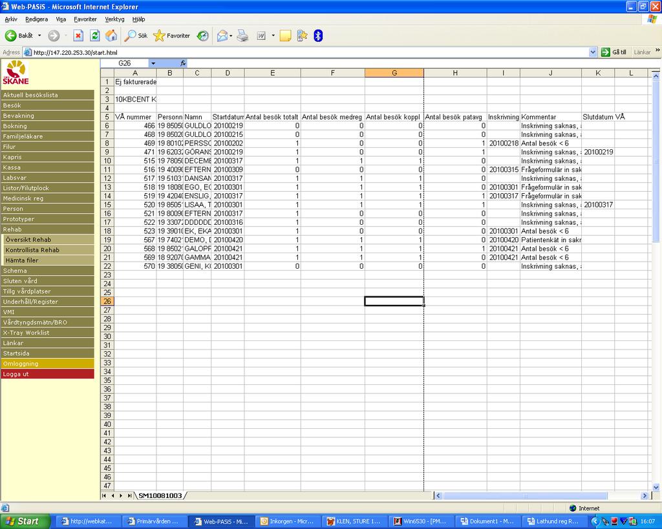
Task: Open Vårdtyngdsmätn/BRO in sidebar
Action: (47, 322)
